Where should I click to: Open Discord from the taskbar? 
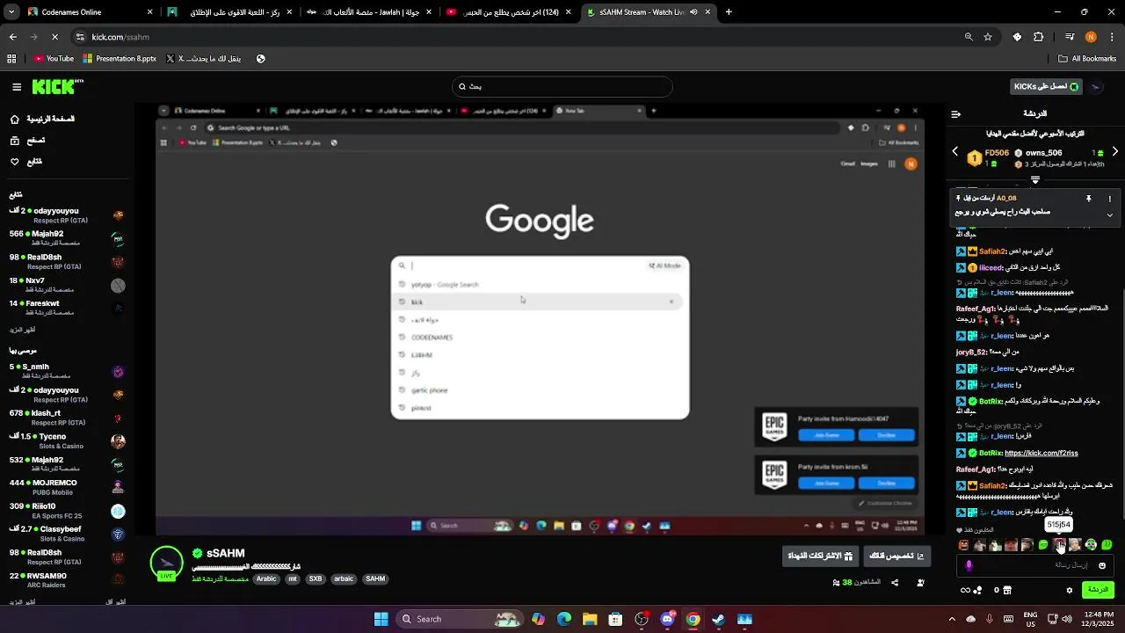coord(667,619)
